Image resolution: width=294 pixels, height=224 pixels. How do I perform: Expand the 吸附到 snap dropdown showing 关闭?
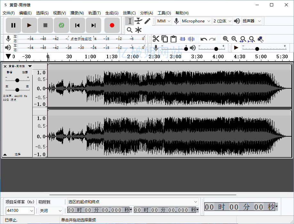[51, 211]
